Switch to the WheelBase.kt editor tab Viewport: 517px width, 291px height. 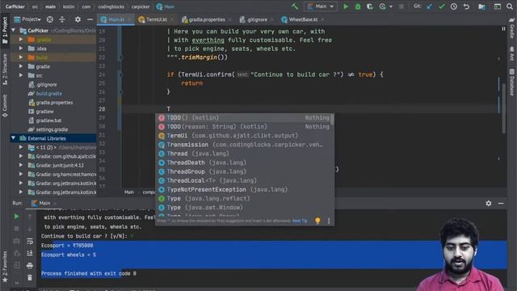(303, 19)
